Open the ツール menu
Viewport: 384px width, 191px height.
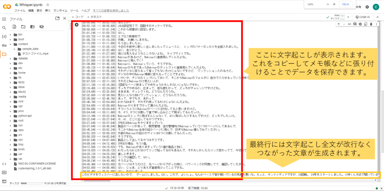coord(74,10)
